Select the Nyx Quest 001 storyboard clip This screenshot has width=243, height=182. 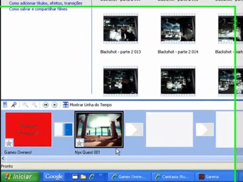pos(99,129)
